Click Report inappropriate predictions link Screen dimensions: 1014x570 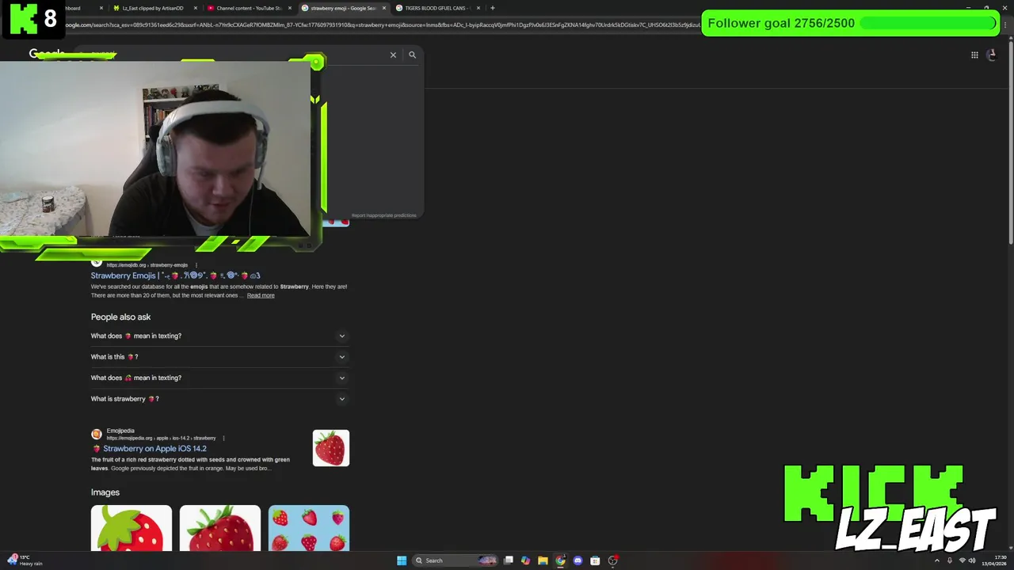(383, 215)
